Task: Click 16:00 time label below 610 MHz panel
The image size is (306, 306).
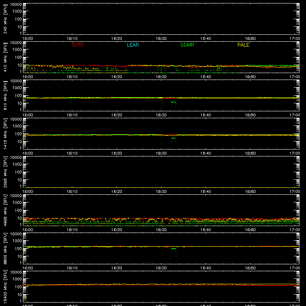Action: tap(28, 115)
